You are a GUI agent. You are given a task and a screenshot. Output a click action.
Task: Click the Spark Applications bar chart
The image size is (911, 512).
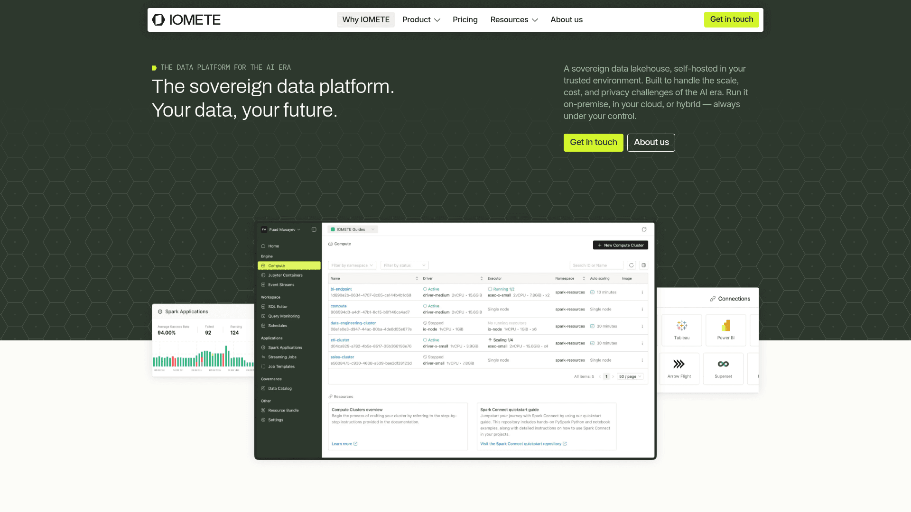[x=204, y=356]
